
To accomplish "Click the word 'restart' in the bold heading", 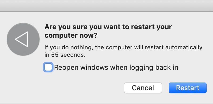I will click(144, 27).
